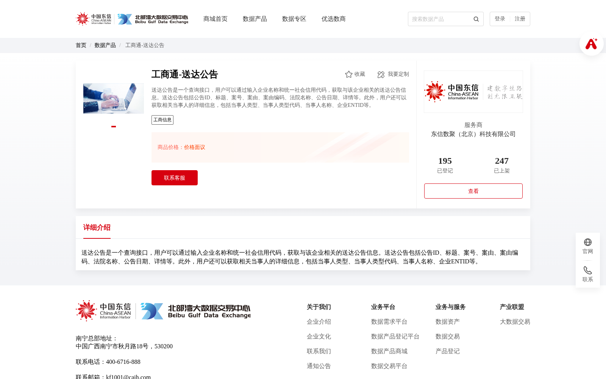606x379 pixels.
Task: Click the customize icon beside 我要定制
Action: pos(381,74)
